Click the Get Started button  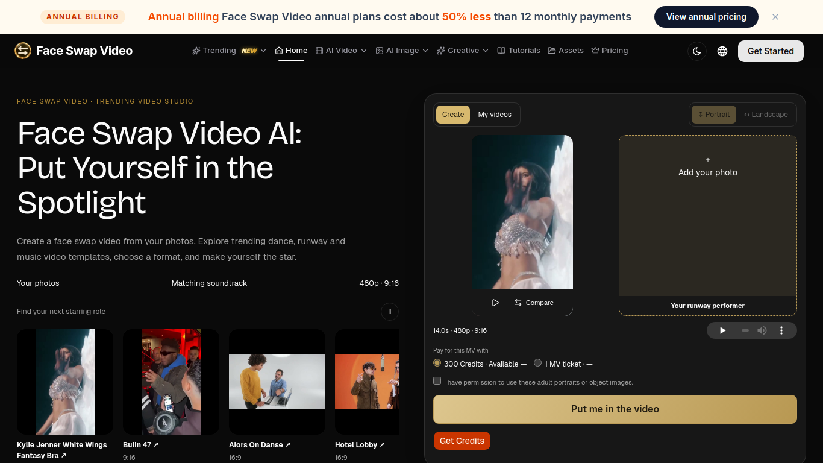coord(771,51)
